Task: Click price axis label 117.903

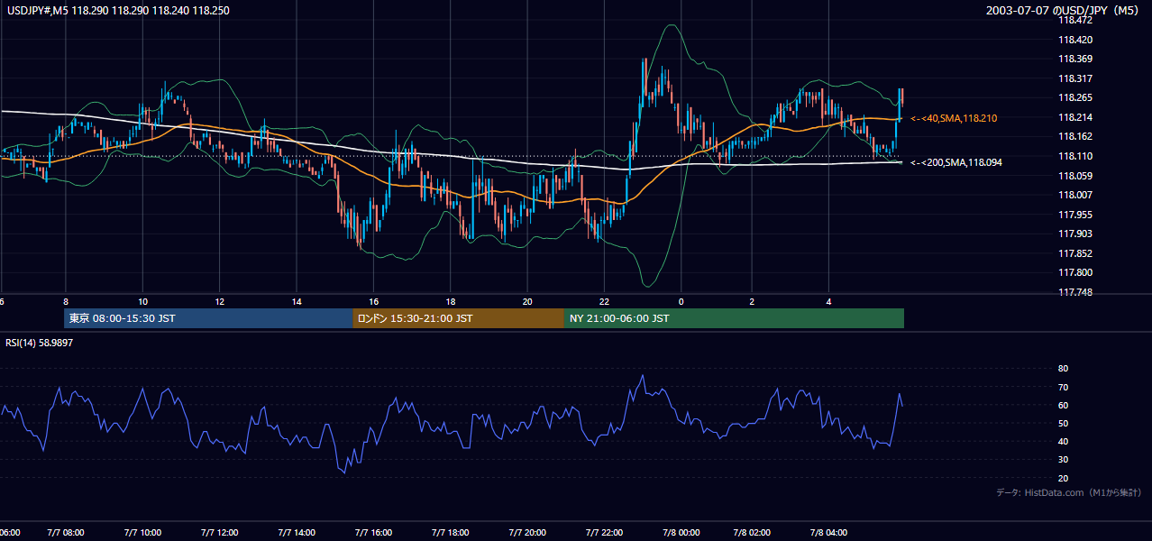Action: [x=1076, y=234]
